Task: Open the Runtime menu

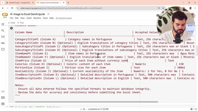Action: click(x=37, y=18)
